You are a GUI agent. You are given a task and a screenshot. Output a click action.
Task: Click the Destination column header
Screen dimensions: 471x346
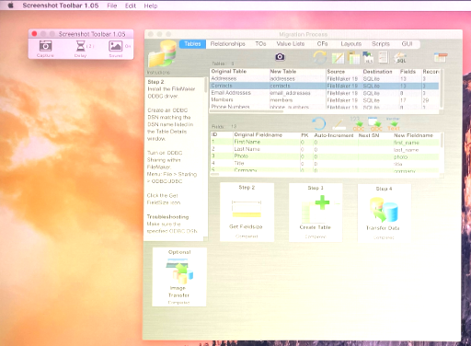[x=380, y=72]
